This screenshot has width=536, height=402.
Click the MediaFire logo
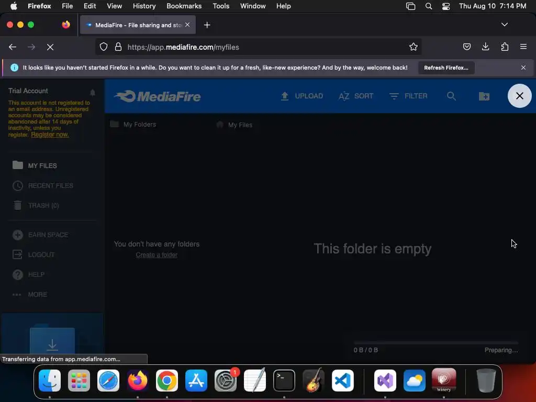click(158, 96)
